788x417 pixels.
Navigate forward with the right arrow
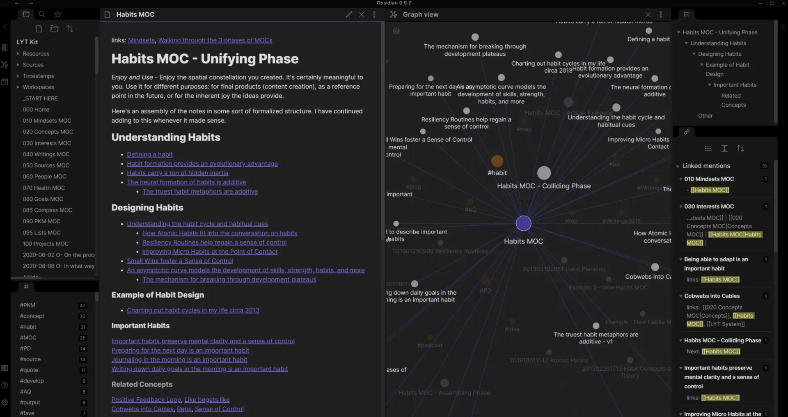click(x=31, y=3)
